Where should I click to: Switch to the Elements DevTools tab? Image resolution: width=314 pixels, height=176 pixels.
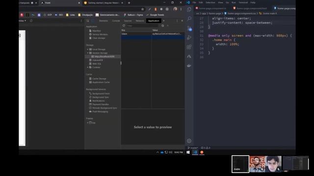(104, 21)
